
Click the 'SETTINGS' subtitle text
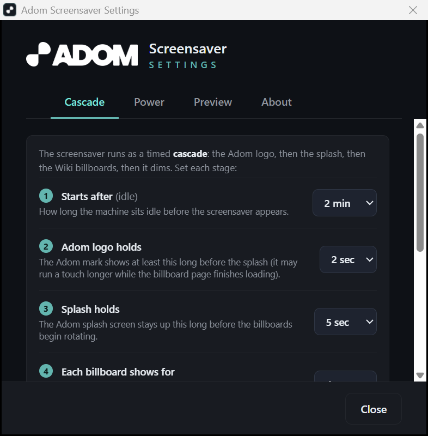click(183, 65)
